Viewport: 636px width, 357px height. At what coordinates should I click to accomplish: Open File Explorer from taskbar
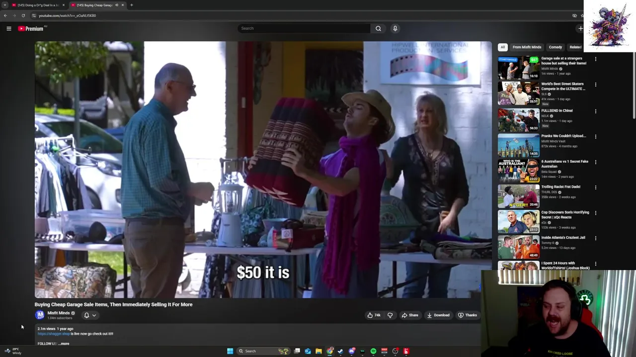point(318,351)
